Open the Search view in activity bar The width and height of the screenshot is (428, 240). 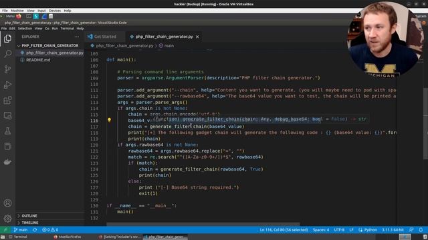[7, 53]
